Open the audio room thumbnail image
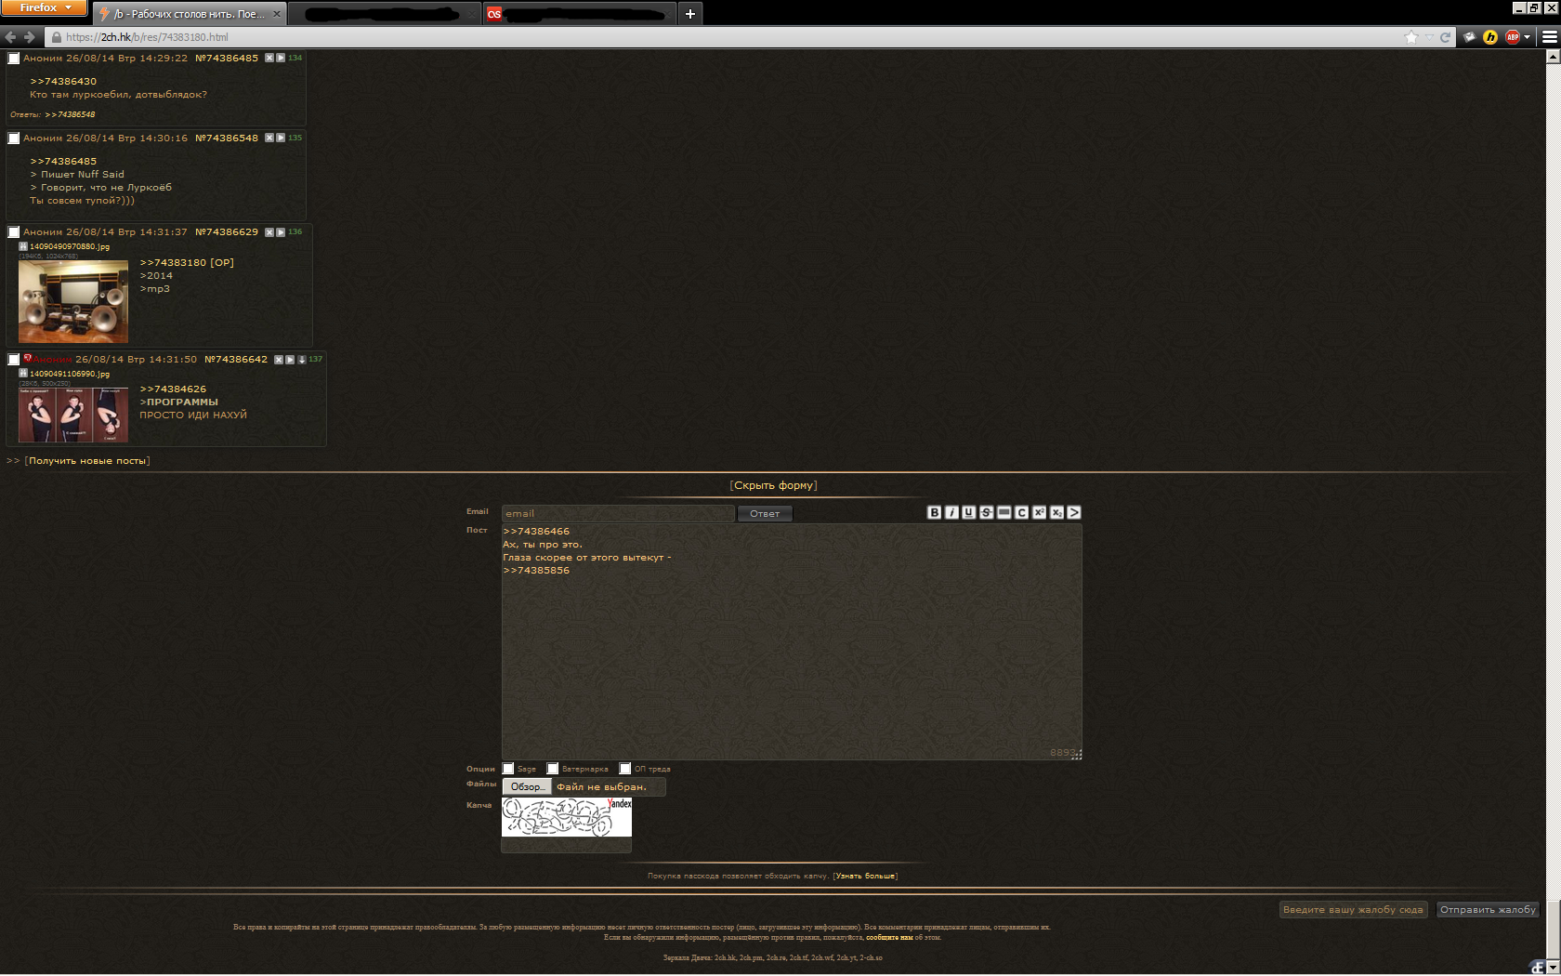Screen dimensions: 1561x976 coord(73,302)
